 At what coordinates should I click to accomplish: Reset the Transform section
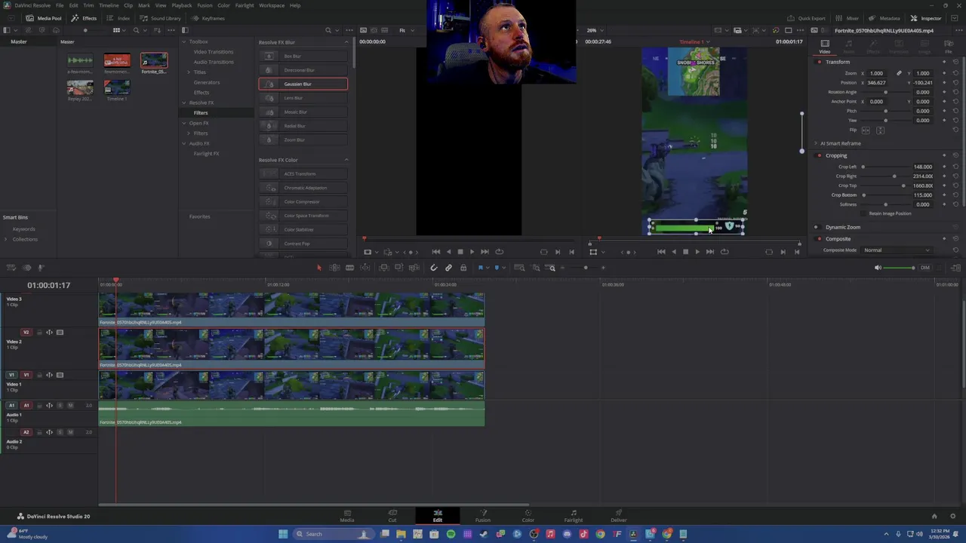coord(955,62)
